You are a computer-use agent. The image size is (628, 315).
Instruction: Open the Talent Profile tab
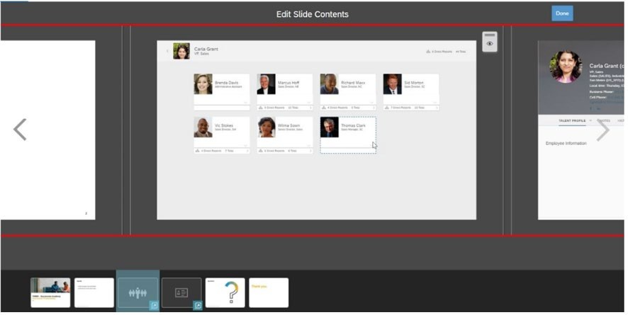[x=572, y=121]
